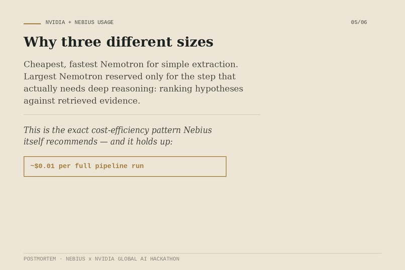Viewport: 405px width, 270px height.
Task: Click empty space inside the orange-bordered callout box
Action: (x=186, y=166)
